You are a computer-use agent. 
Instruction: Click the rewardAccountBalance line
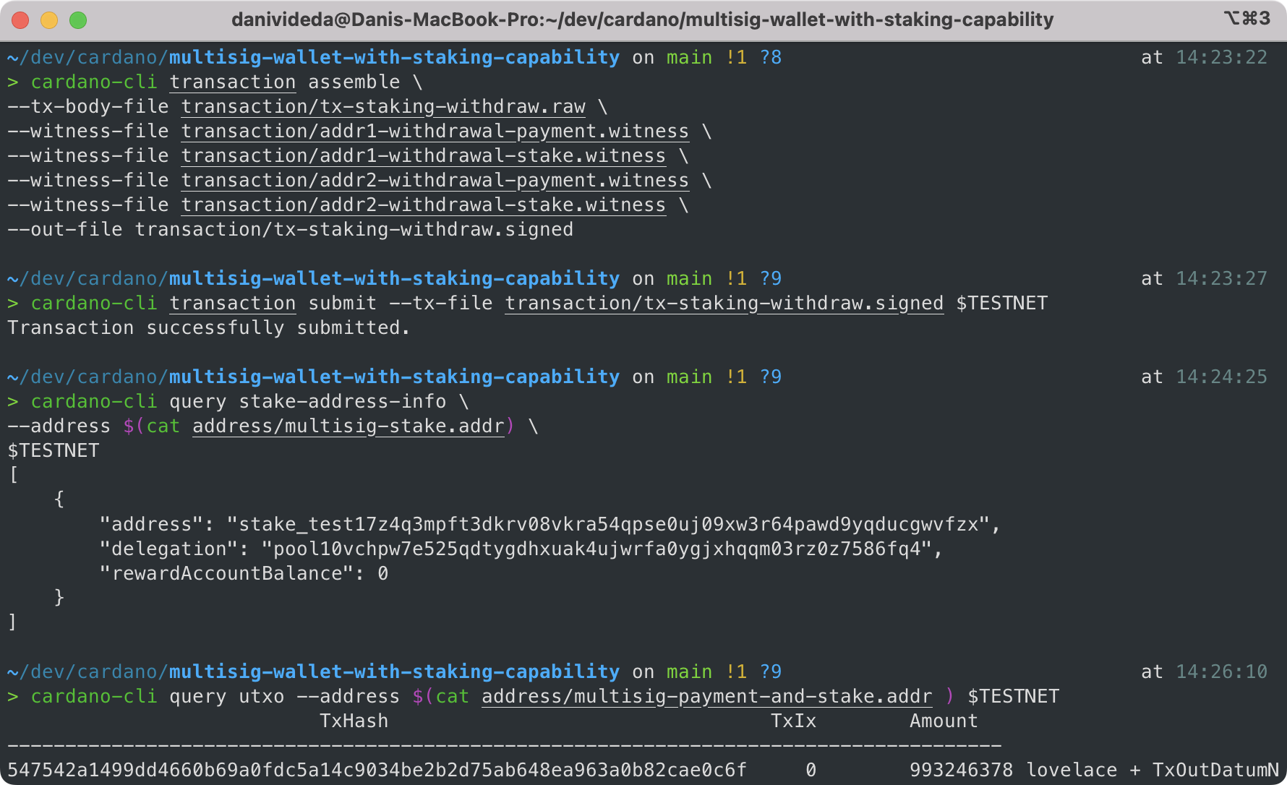[244, 574]
